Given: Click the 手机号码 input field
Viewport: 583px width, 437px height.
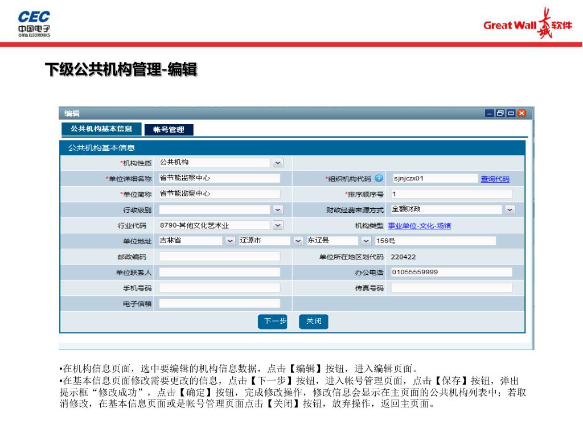Looking at the screenshot, I should [x=219, y=287].
